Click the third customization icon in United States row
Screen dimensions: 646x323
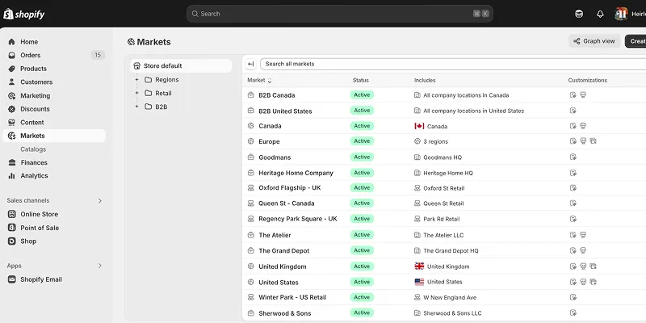click(594, 282)
